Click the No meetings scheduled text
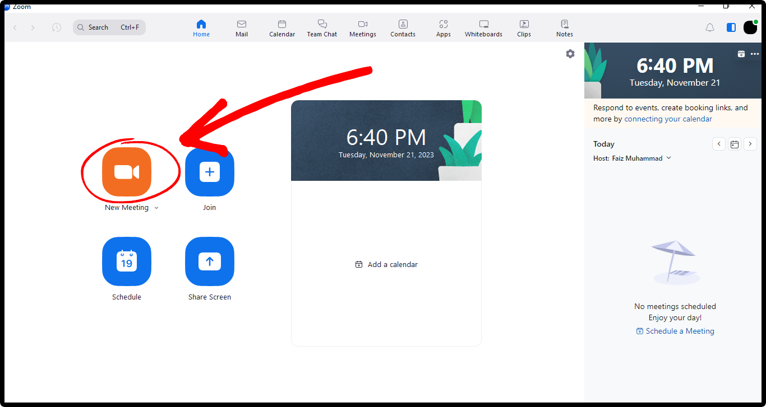766x407 pixels. tap(675, 306)
